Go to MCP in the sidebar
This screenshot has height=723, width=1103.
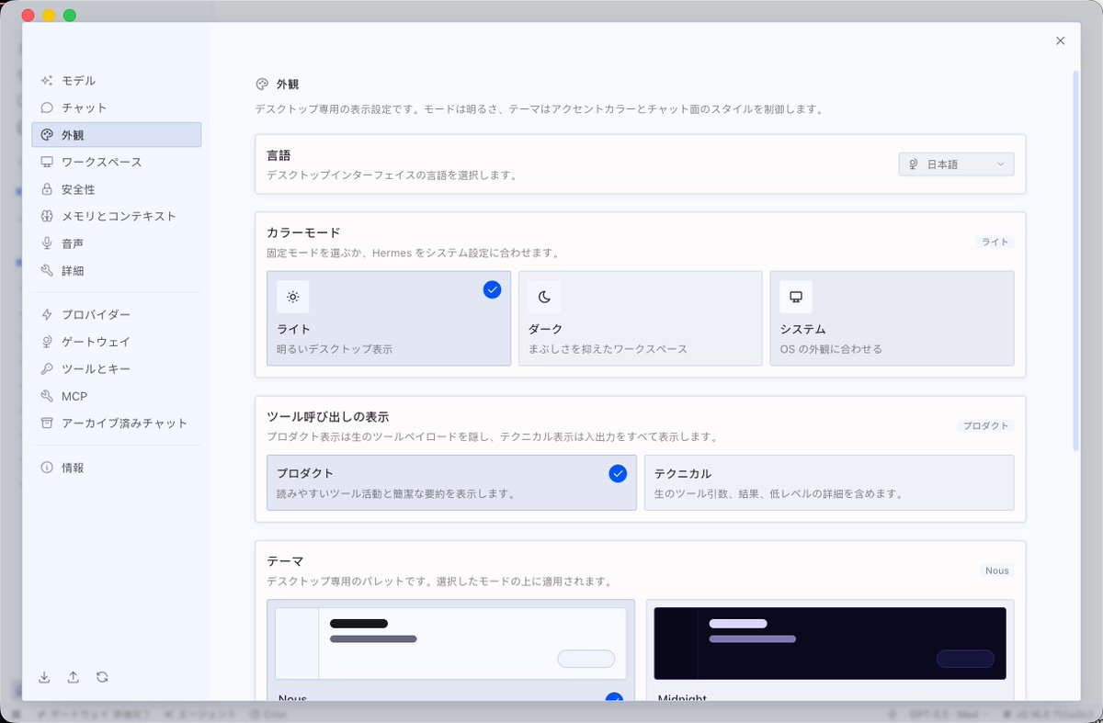[x=116, y=396]
